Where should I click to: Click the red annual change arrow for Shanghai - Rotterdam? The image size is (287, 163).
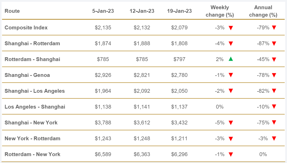point(274,44)
